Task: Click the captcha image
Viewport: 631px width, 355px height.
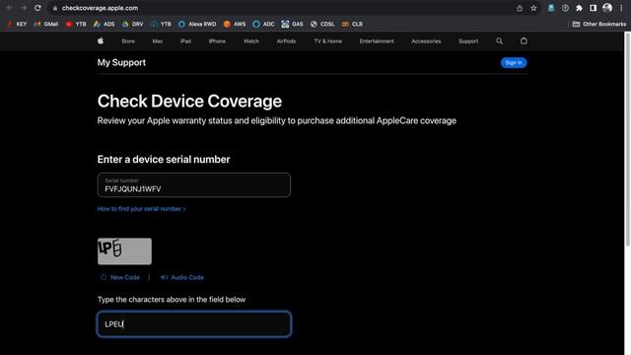Action: (x=125, y=251)
